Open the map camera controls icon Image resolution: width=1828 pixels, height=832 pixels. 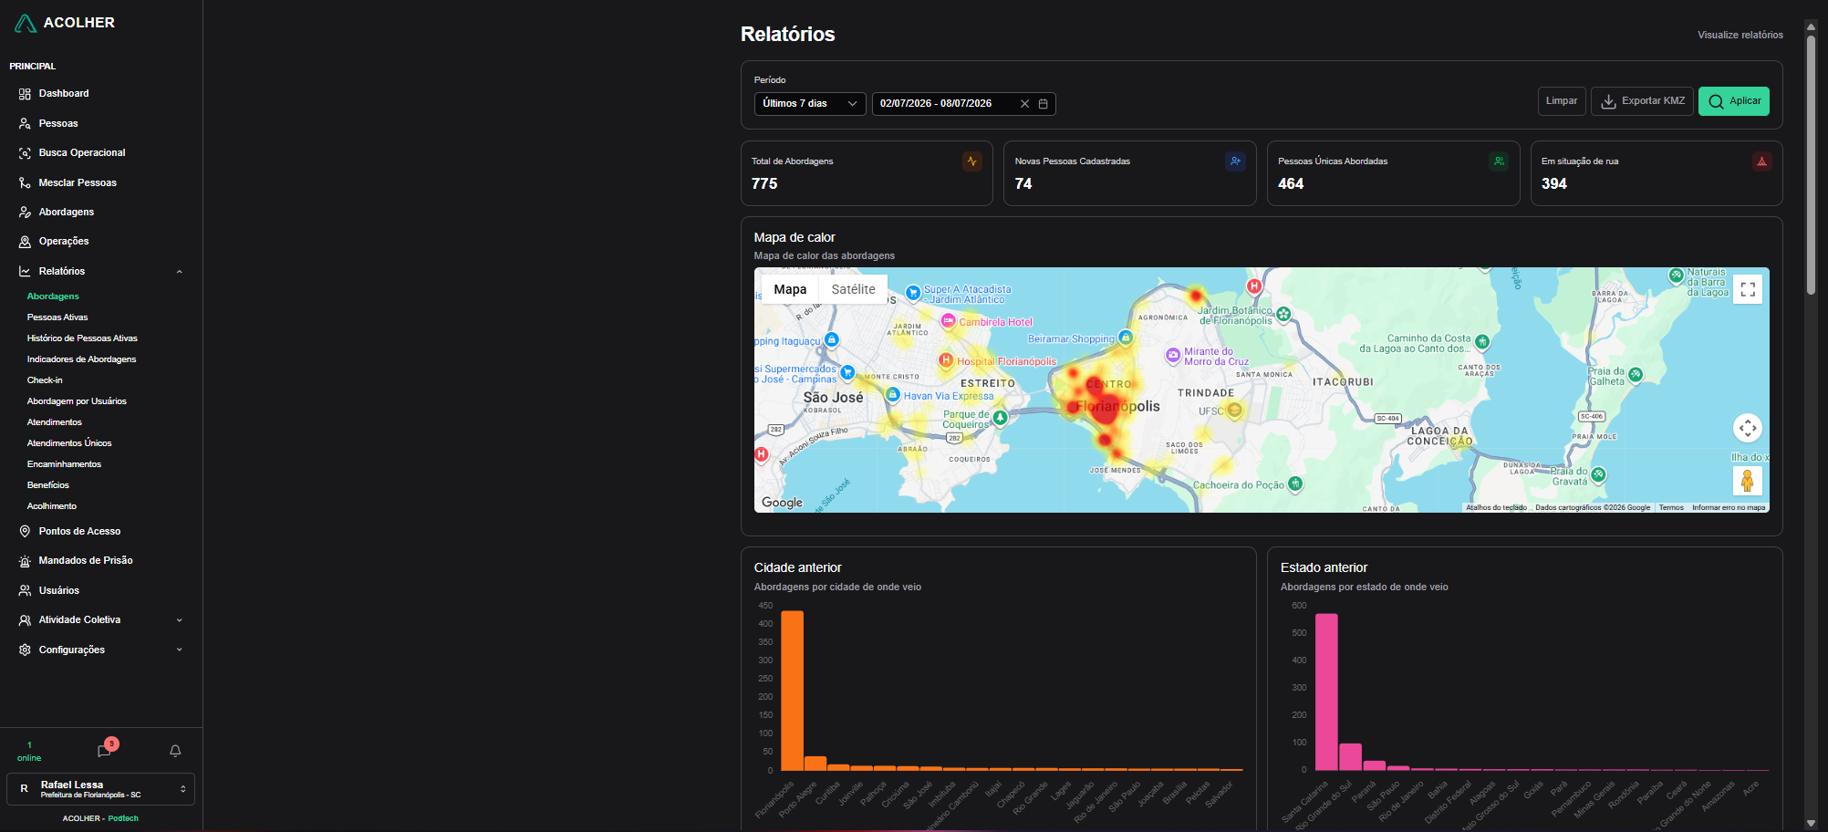click(x=1747, y=428)
